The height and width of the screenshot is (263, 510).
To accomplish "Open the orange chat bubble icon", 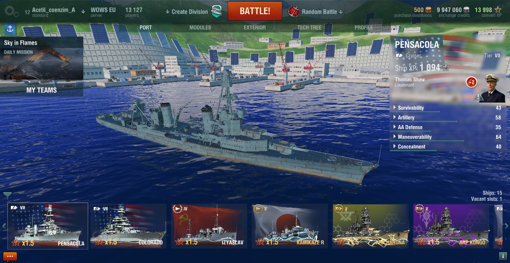I will coord(10,257).
